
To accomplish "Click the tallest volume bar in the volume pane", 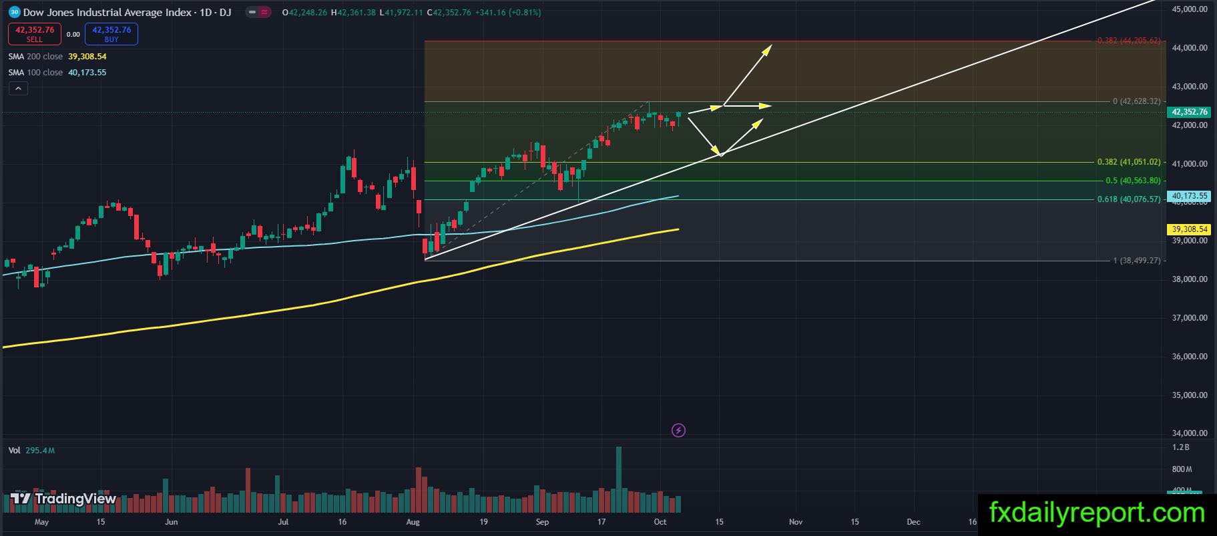I will [619, 480].
